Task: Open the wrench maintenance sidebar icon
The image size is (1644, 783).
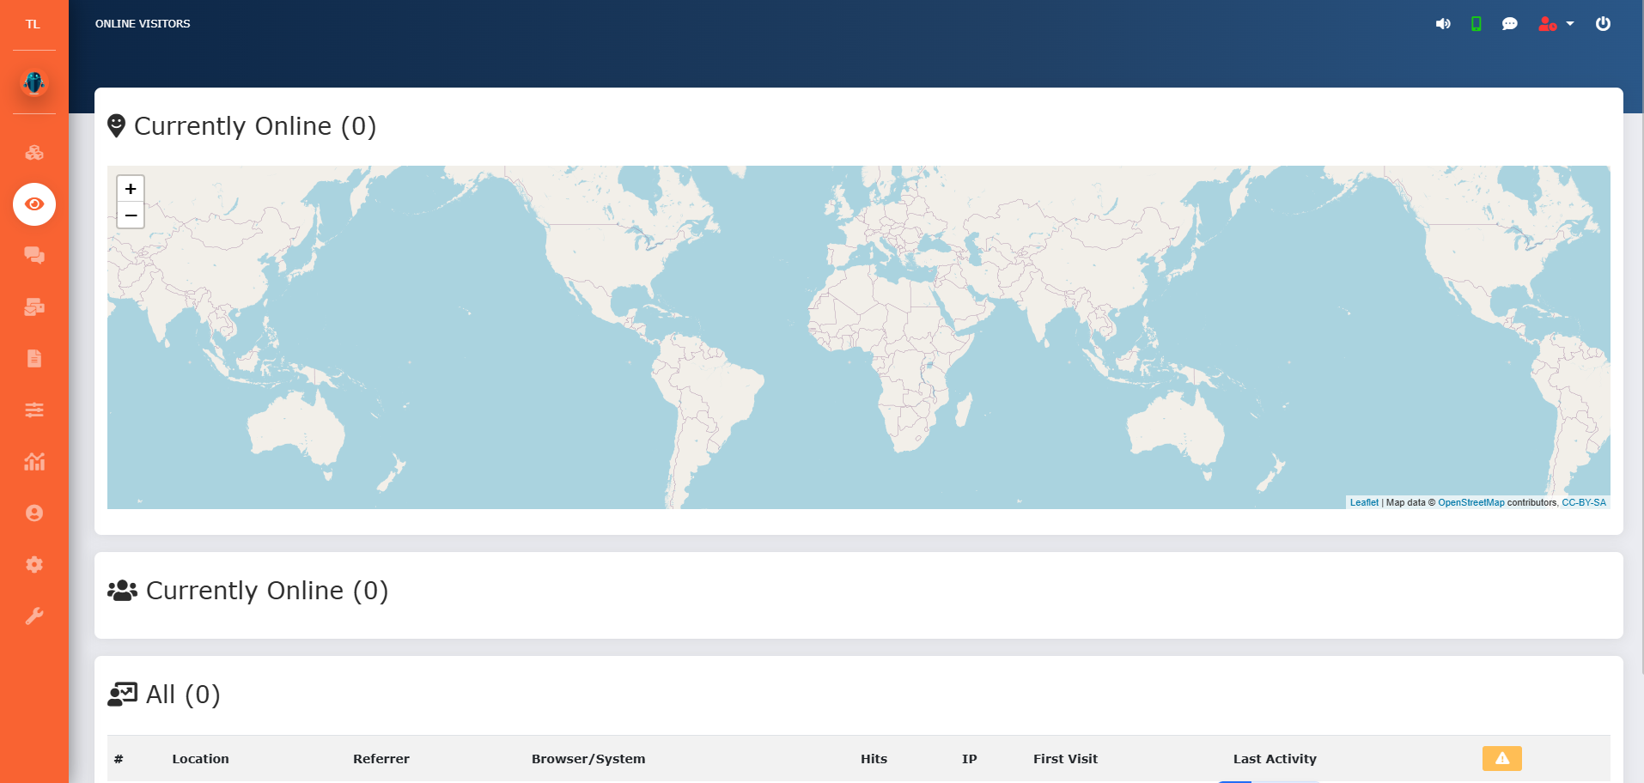Action: [x=34, y=616]
